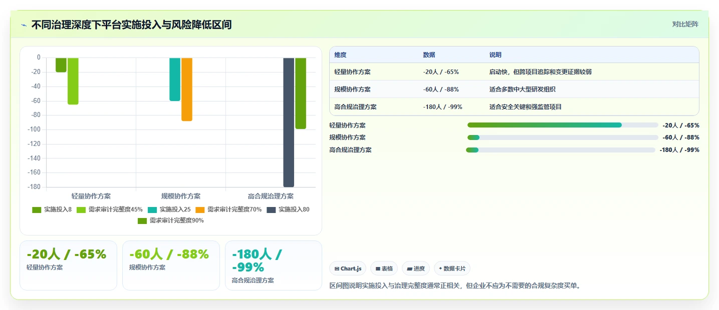Viewport: 719px width, 310px height.
Task: Toggle legend item 实施投入25
Action: coord(169,209)
